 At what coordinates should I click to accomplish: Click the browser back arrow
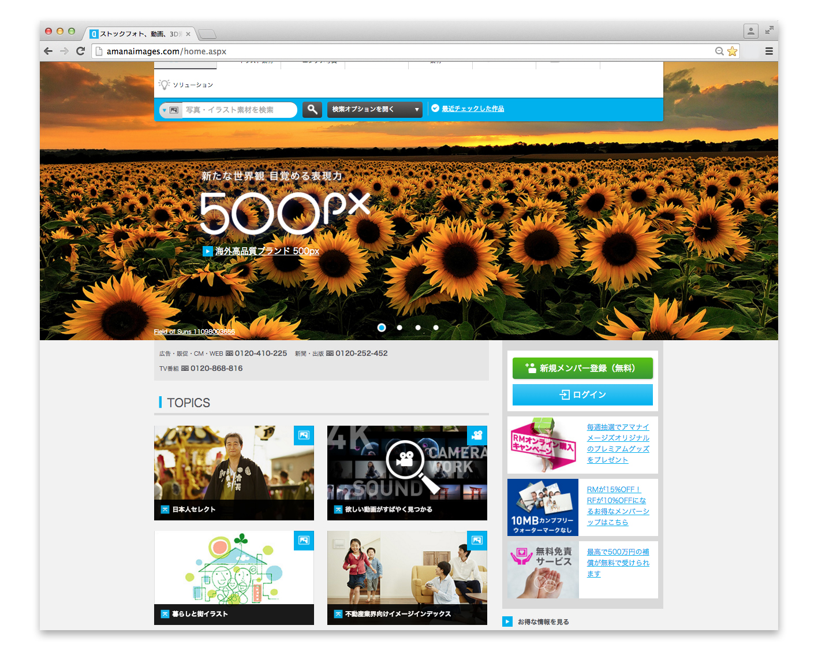pos(48,51)
